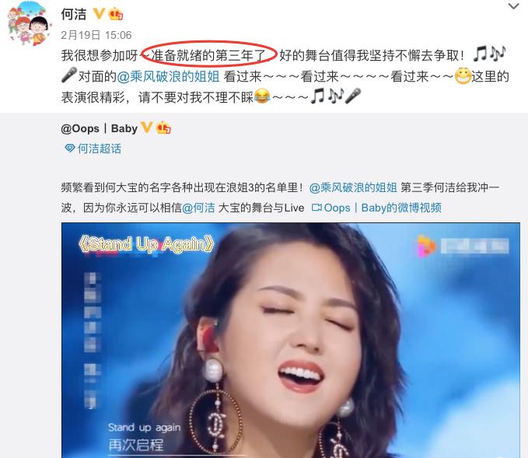Click the 何洁 username
The width and height of the screenshot is (528, 458).
(74, 15)
